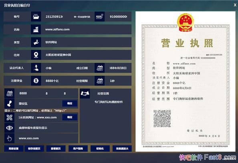This screenshot has height=163, width=238.
Task: Click the stamp seal icon
Action: click(9, 104)
